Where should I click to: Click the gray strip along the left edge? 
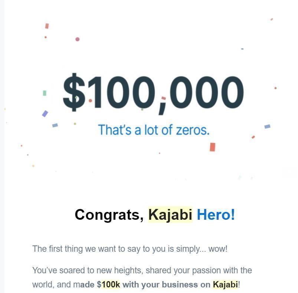(2, 146)
